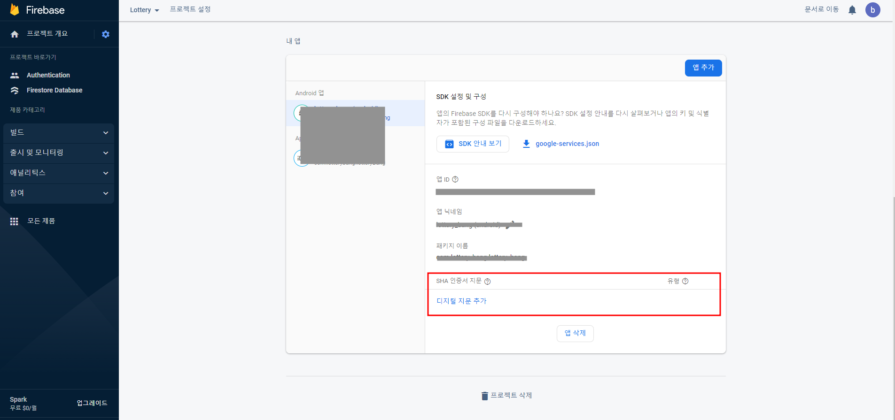Image resolution: width=895 pixels, height=420 pixels.
Task: Click 업그레이드 in the sidebar
Action: 92,403
